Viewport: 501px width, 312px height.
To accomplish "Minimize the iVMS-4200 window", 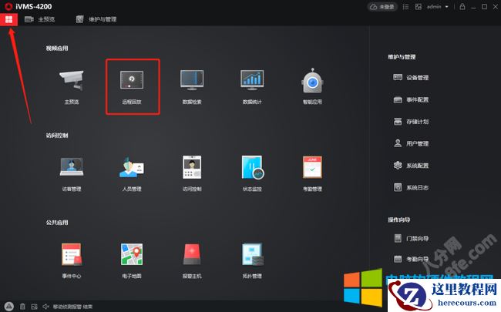I will click(x=474, y=7).
